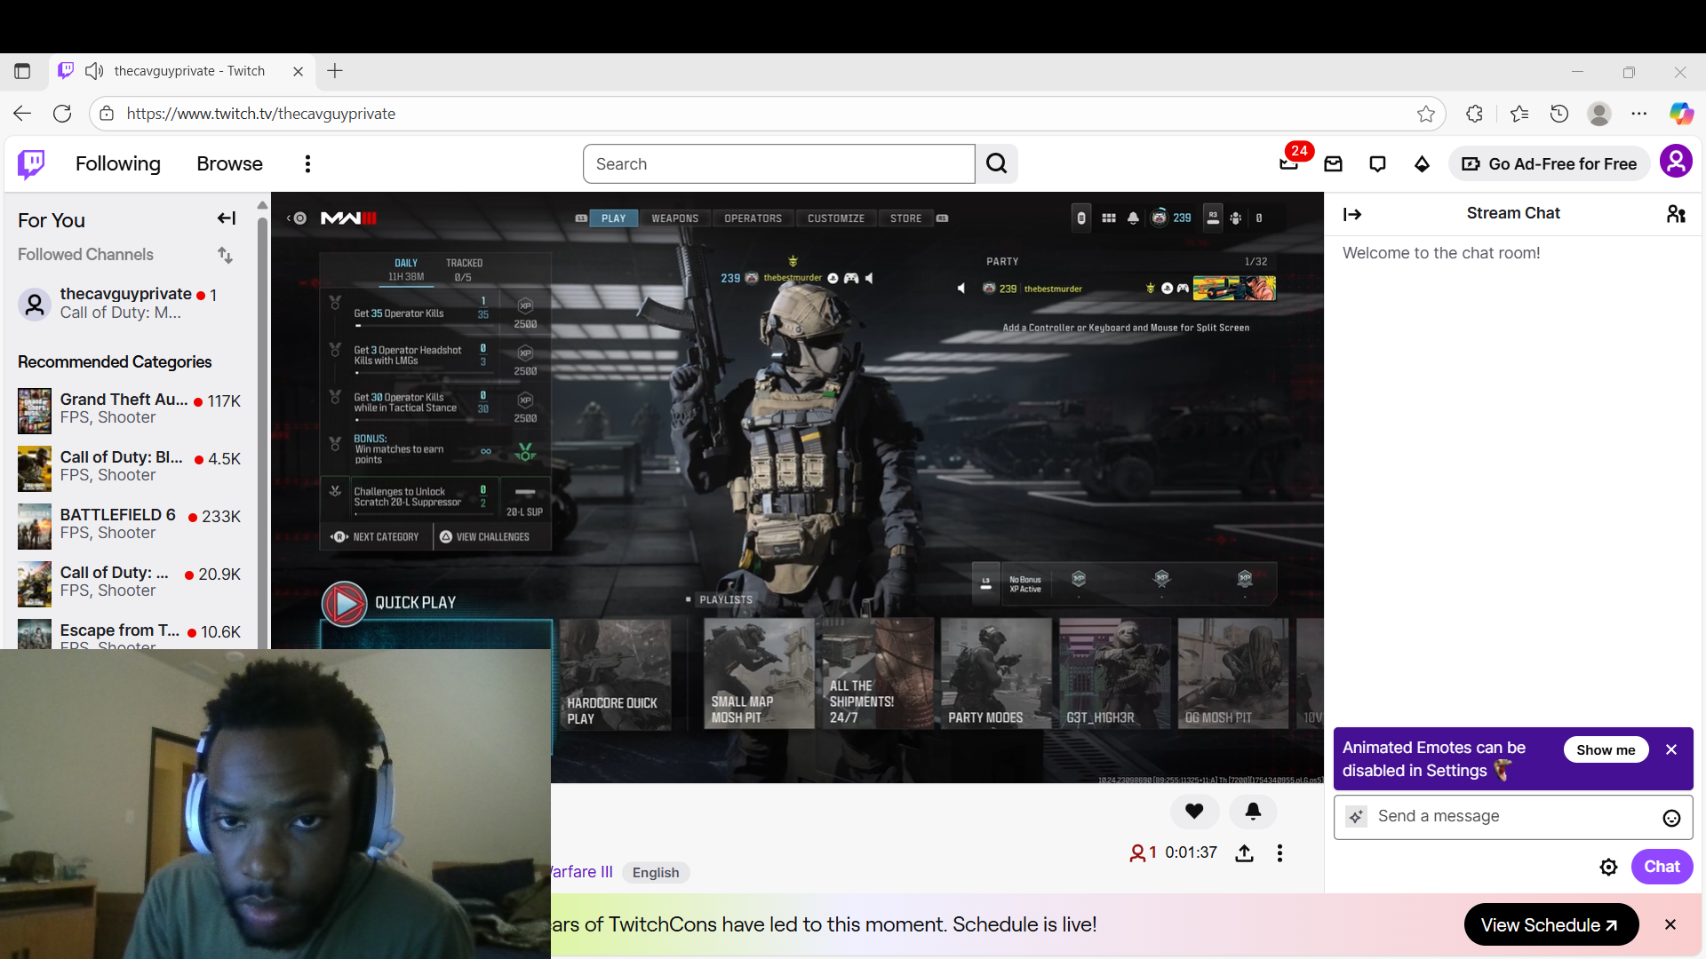Select the CUSTOMIZE tab in game menu

pos(835,218)
